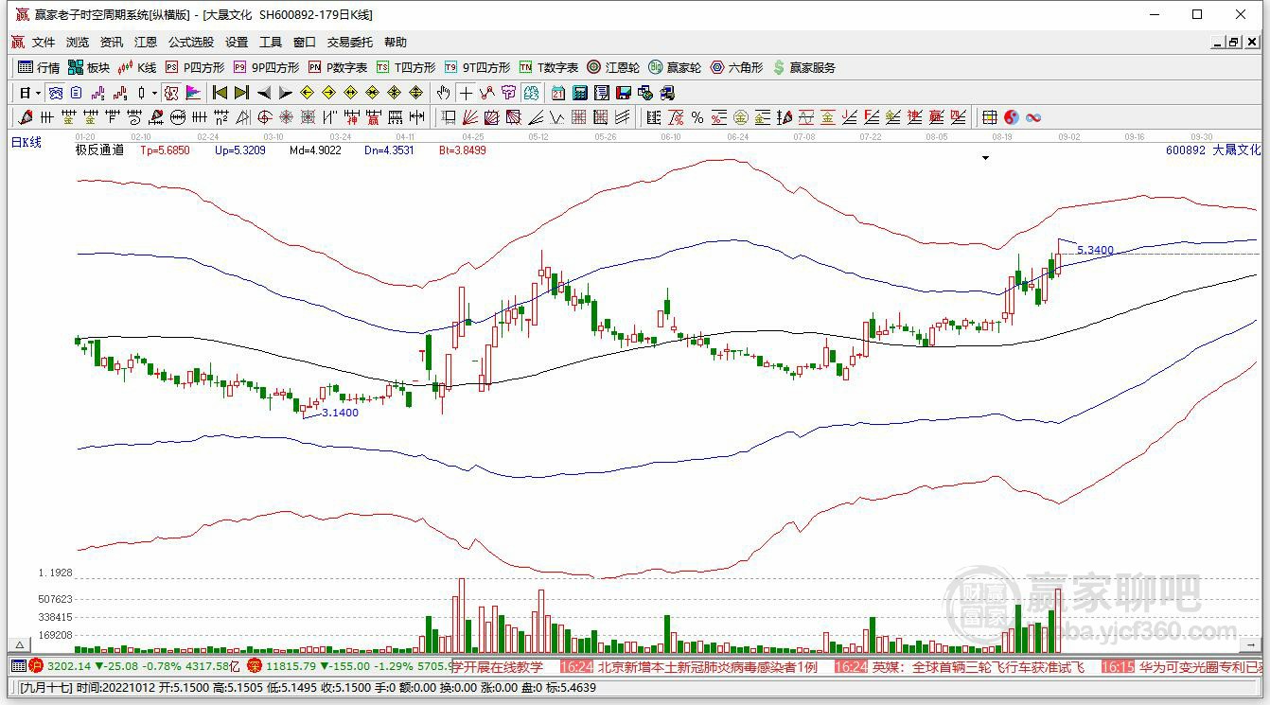Click yellow diamond right-arrow shift icon
The width and height of the screenshot is (1270, 705).
coord(328,93)
